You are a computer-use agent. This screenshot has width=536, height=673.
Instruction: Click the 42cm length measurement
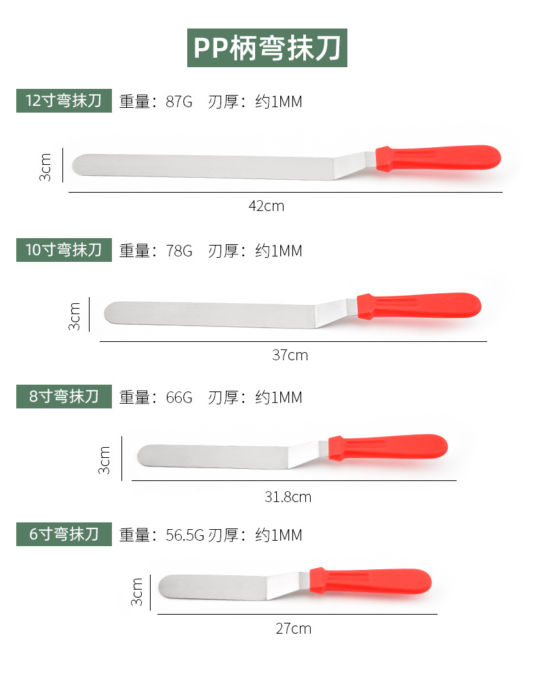tap(266, 206)
